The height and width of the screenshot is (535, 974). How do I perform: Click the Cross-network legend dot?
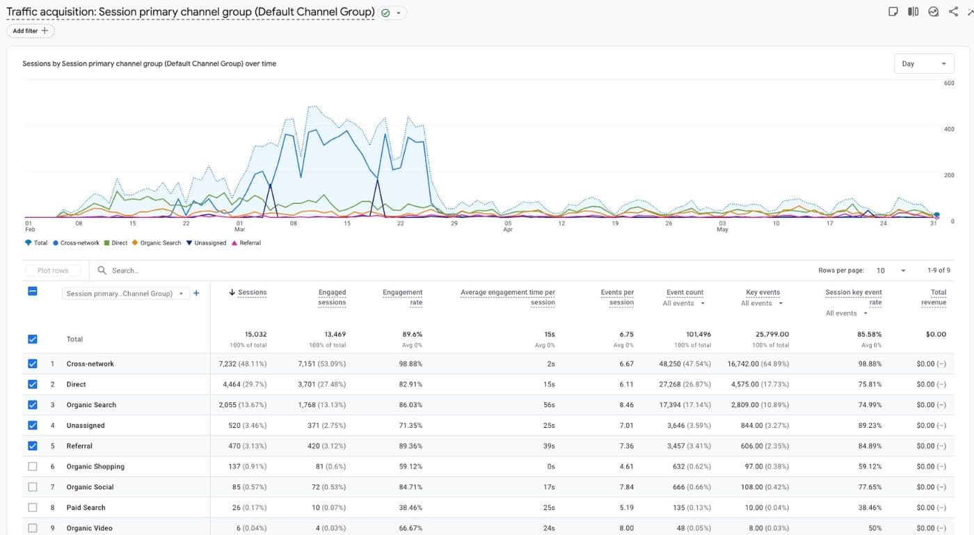[56, 243]
